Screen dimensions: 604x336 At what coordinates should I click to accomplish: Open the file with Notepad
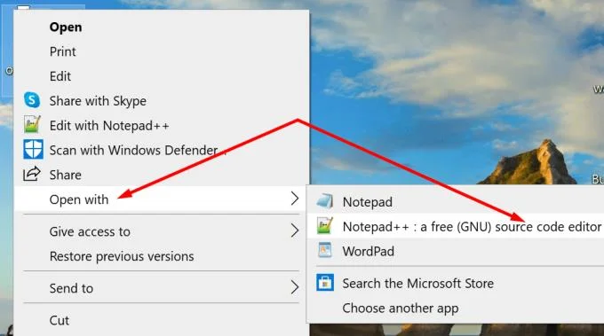point(368,202)
